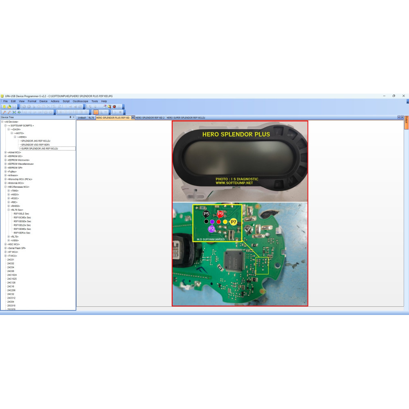Switch to the RL78 tab
409x409 pixels.
click(91, 118)
